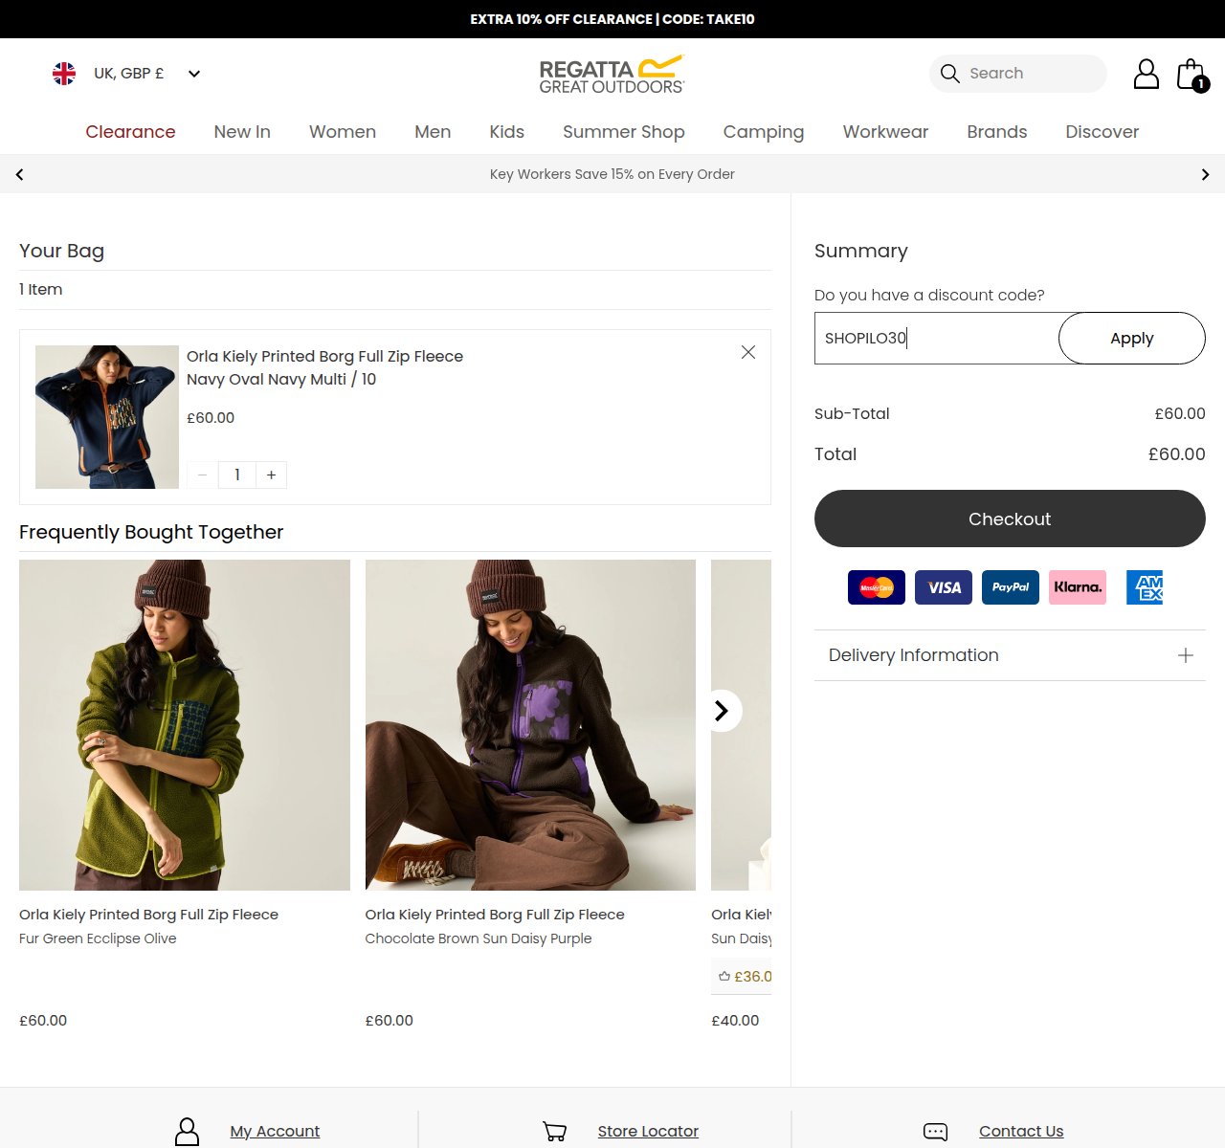The width and height of the screenshot is (1225, 1148).
Task: Click the search magnifier icon
Action: pyautogui.click(x=949, y=74)
